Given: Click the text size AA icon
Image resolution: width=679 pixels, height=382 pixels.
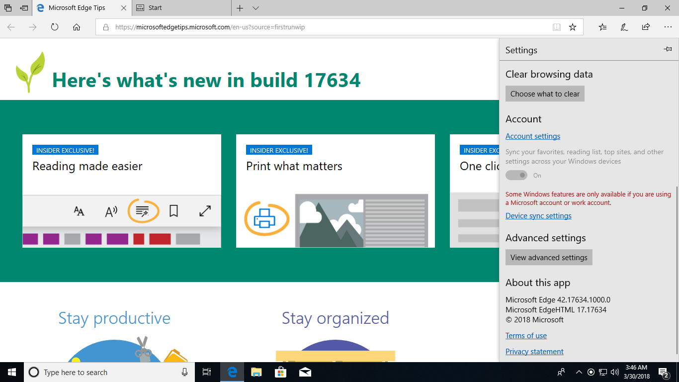Looking at the screenshot, I should click(x=79, y=211).
